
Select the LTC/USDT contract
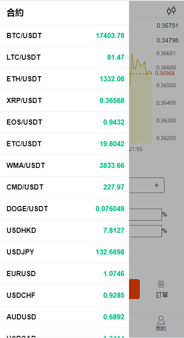(x=65, y=57)
